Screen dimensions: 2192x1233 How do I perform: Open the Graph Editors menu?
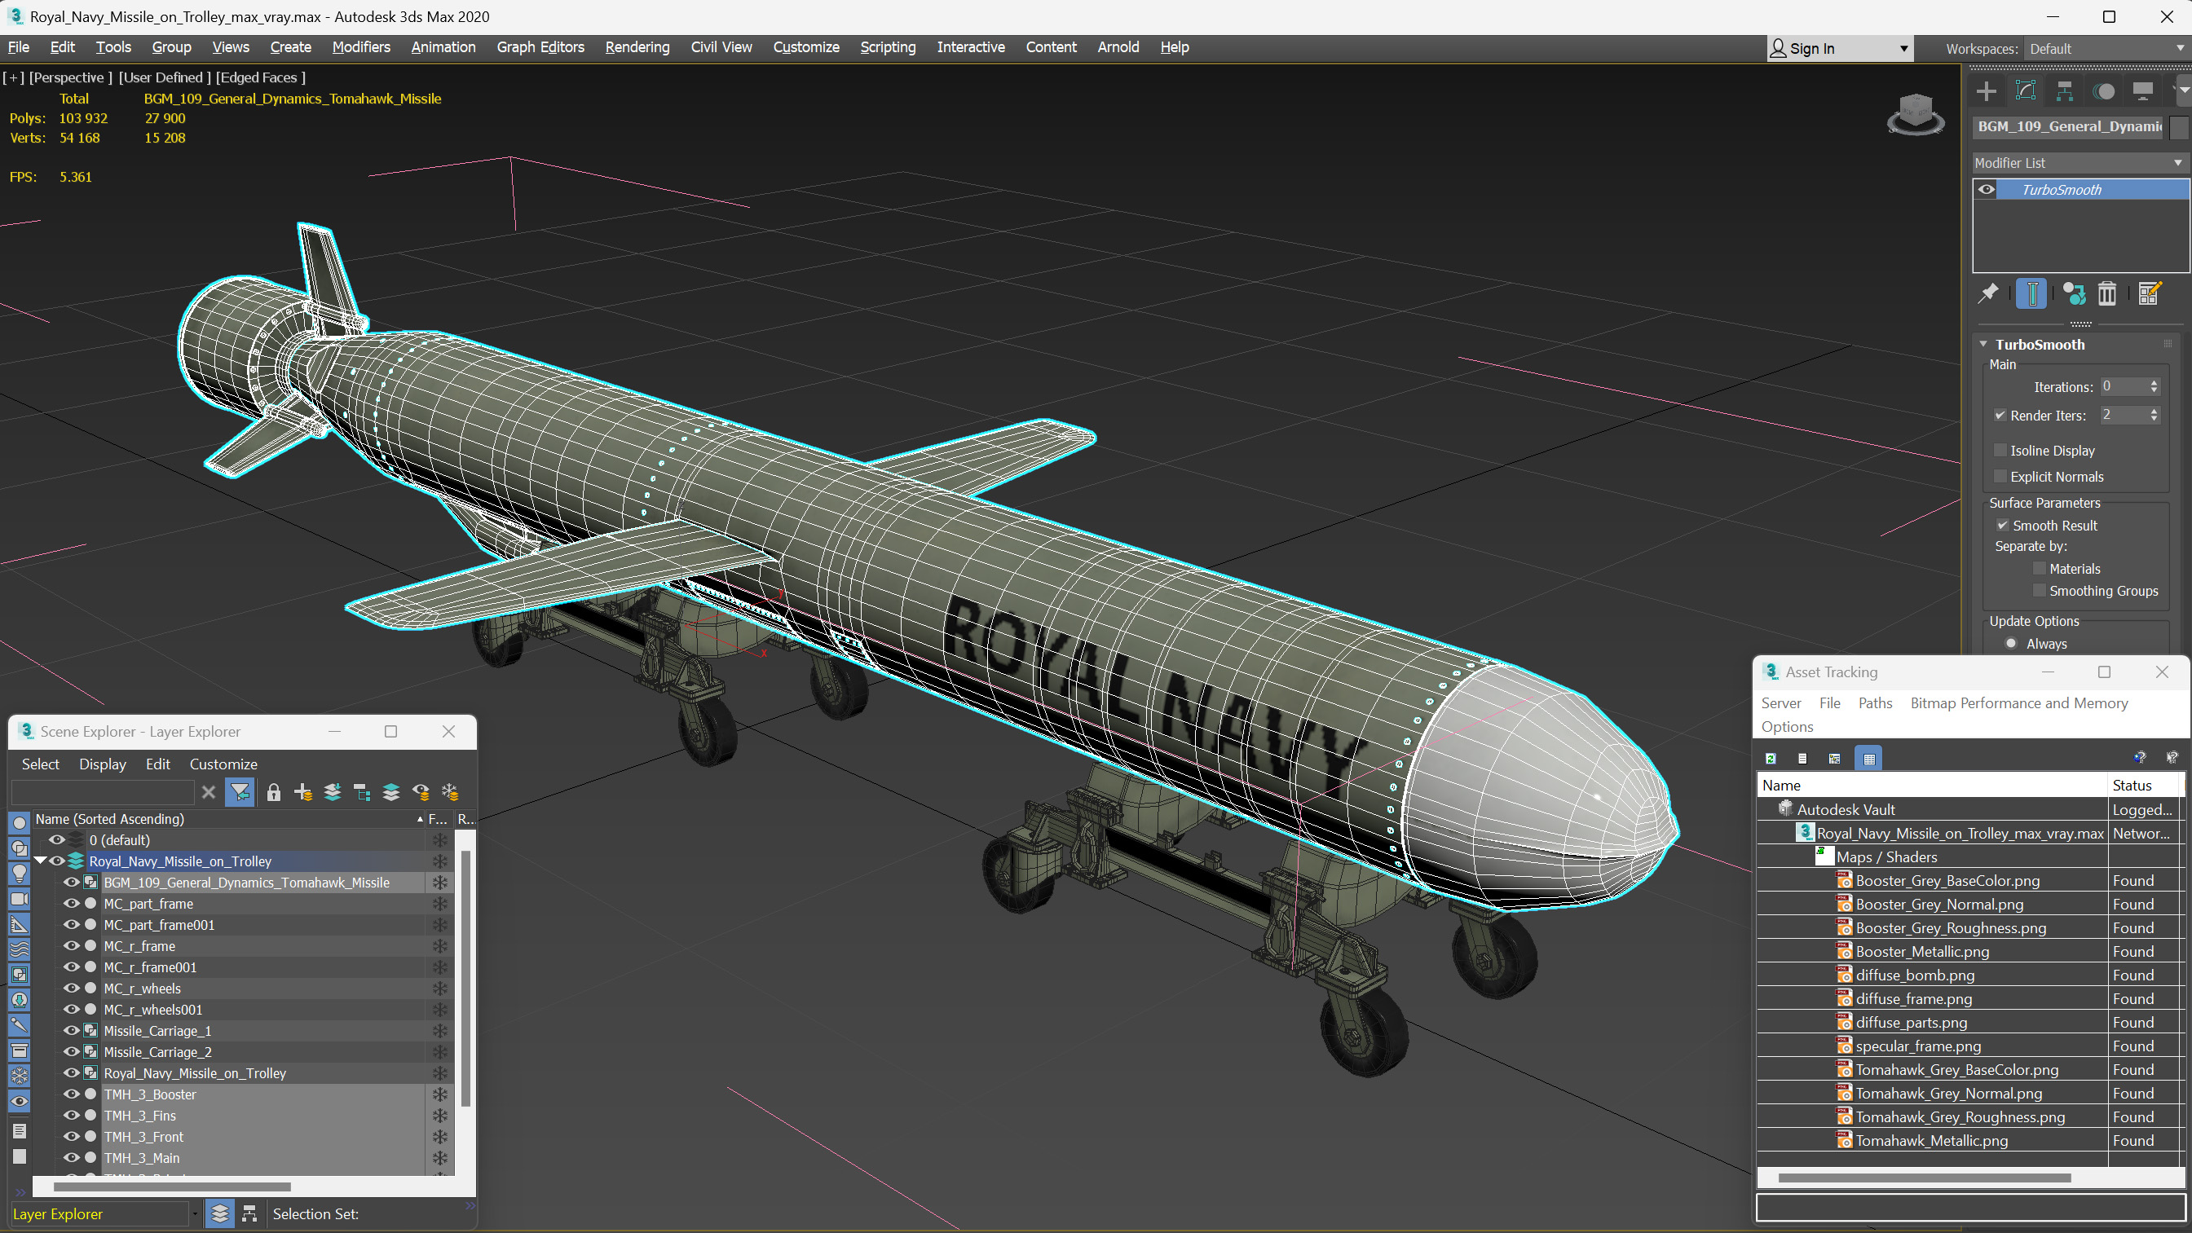click(x=540, y=46)
